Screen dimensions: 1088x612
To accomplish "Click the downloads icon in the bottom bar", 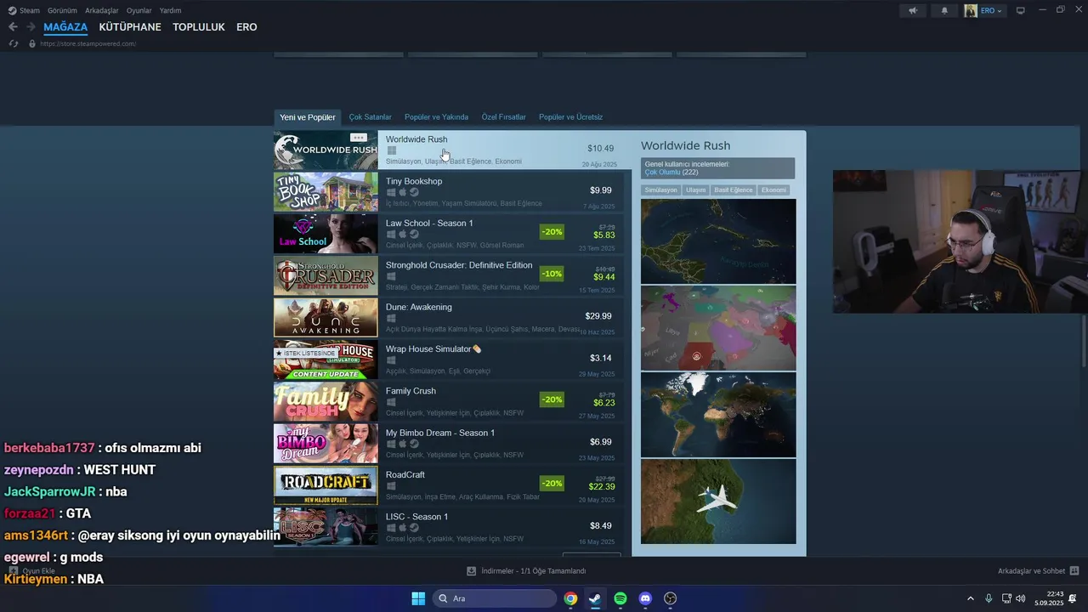I will (x=471, y=571).
